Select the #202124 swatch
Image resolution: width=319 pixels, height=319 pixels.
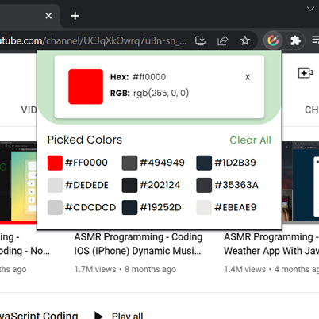[129, 185]
